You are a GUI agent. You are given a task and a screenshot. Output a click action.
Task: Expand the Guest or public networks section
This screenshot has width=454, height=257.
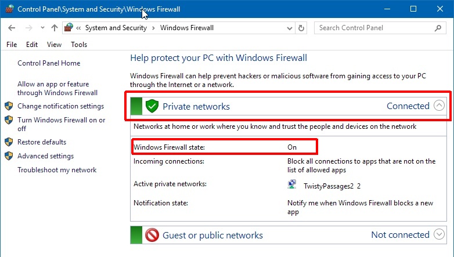point(439,235)
